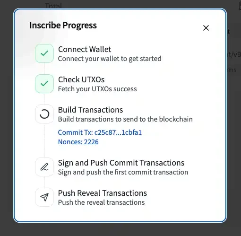The image size is (241, 236).
Task: Select the Build Transactions step title
Action: [x=90, y=110]
